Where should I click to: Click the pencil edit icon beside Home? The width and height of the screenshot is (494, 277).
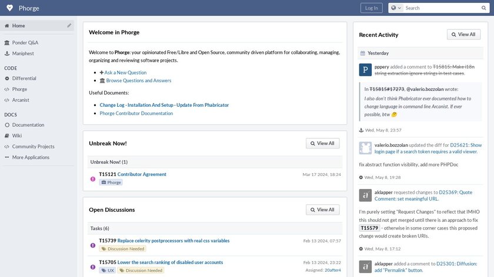pyautogui.click(x=69, y=25)
